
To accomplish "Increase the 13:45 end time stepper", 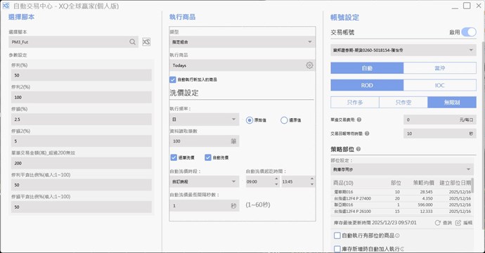I will (x=312, y=179).
